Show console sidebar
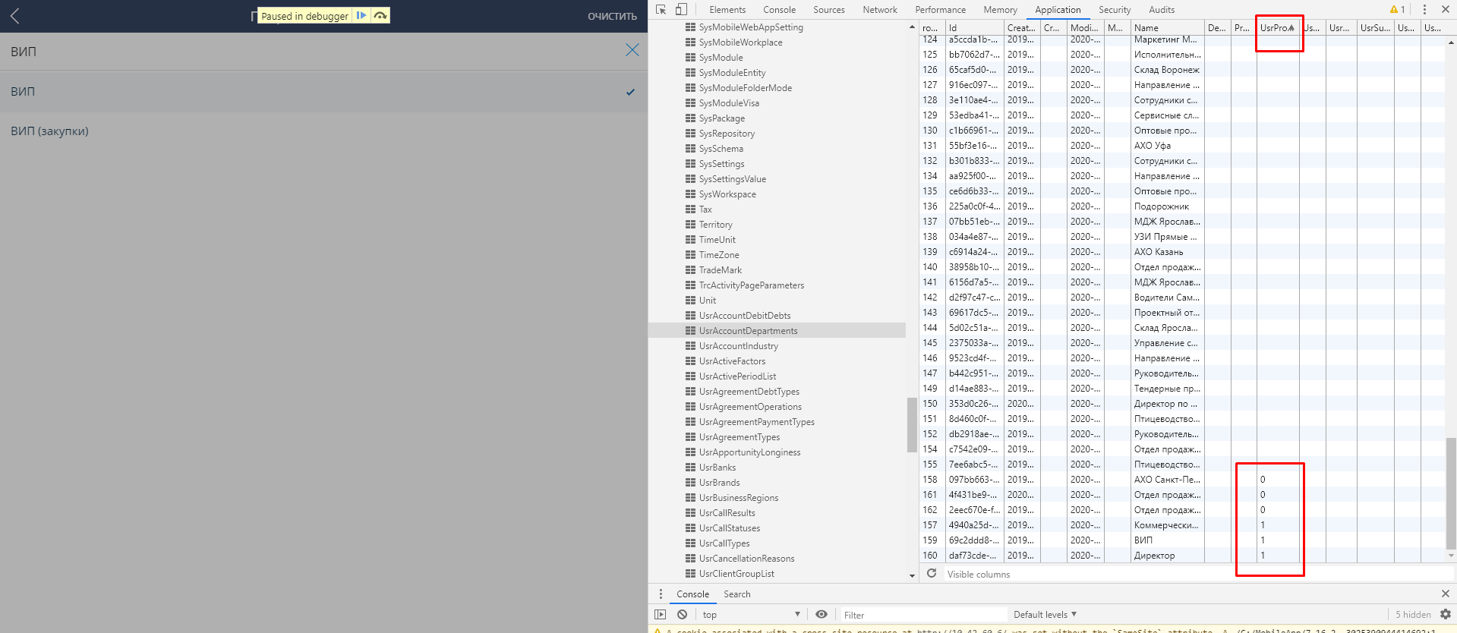 [661, 615]
